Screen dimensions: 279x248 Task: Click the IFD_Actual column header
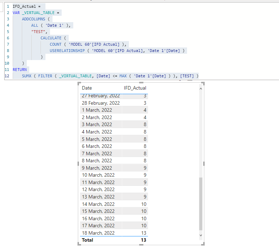(x=135, y=88)
